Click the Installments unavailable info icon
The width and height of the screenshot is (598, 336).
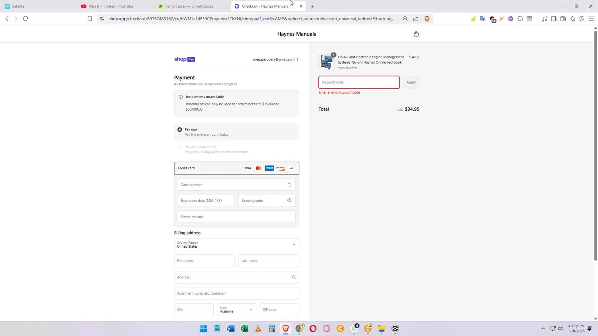tap(181, 97)
